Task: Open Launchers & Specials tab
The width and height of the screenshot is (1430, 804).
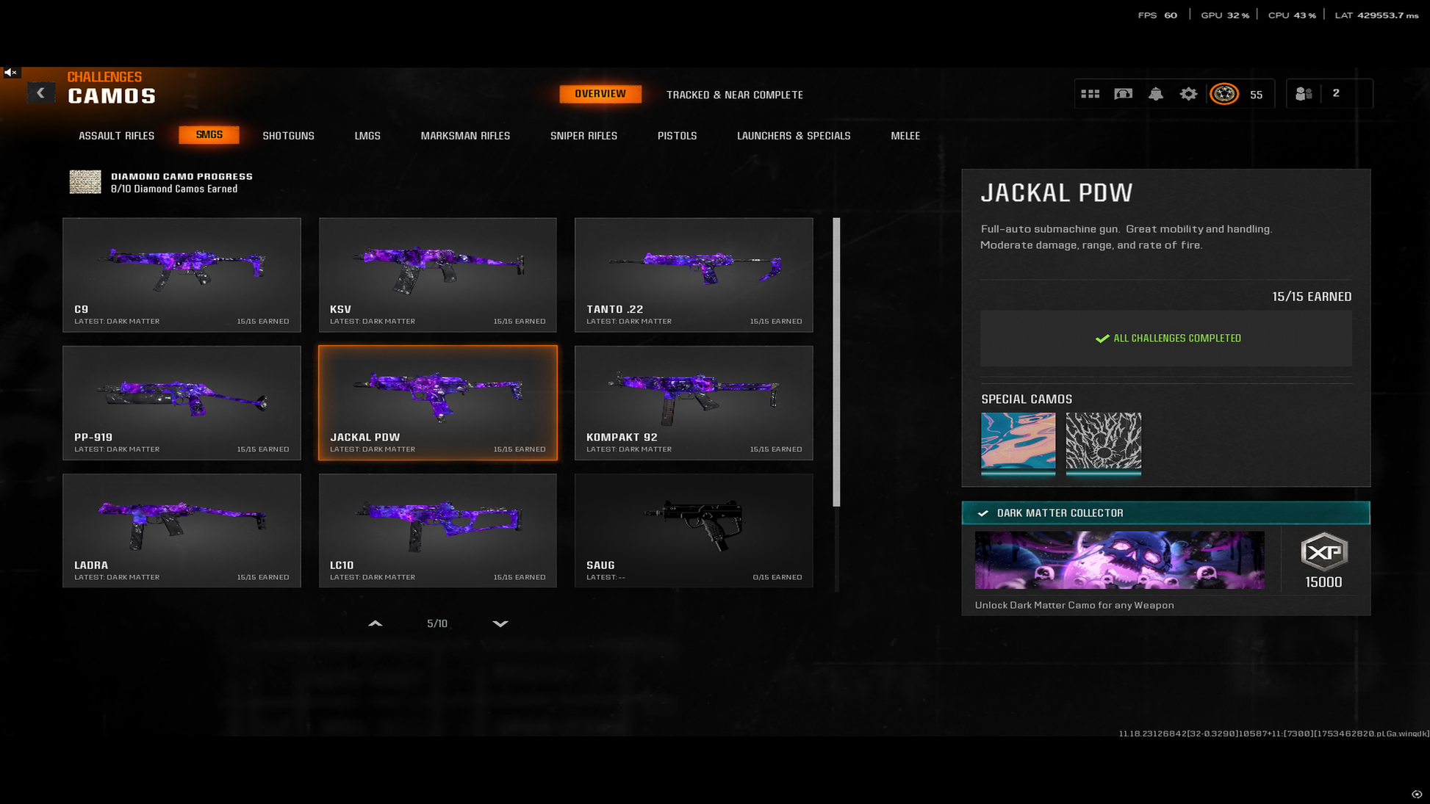Action: [794, 136]
